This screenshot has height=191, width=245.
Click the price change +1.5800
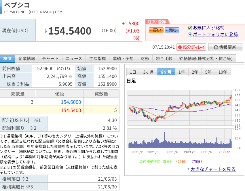[x=131, y=24]
